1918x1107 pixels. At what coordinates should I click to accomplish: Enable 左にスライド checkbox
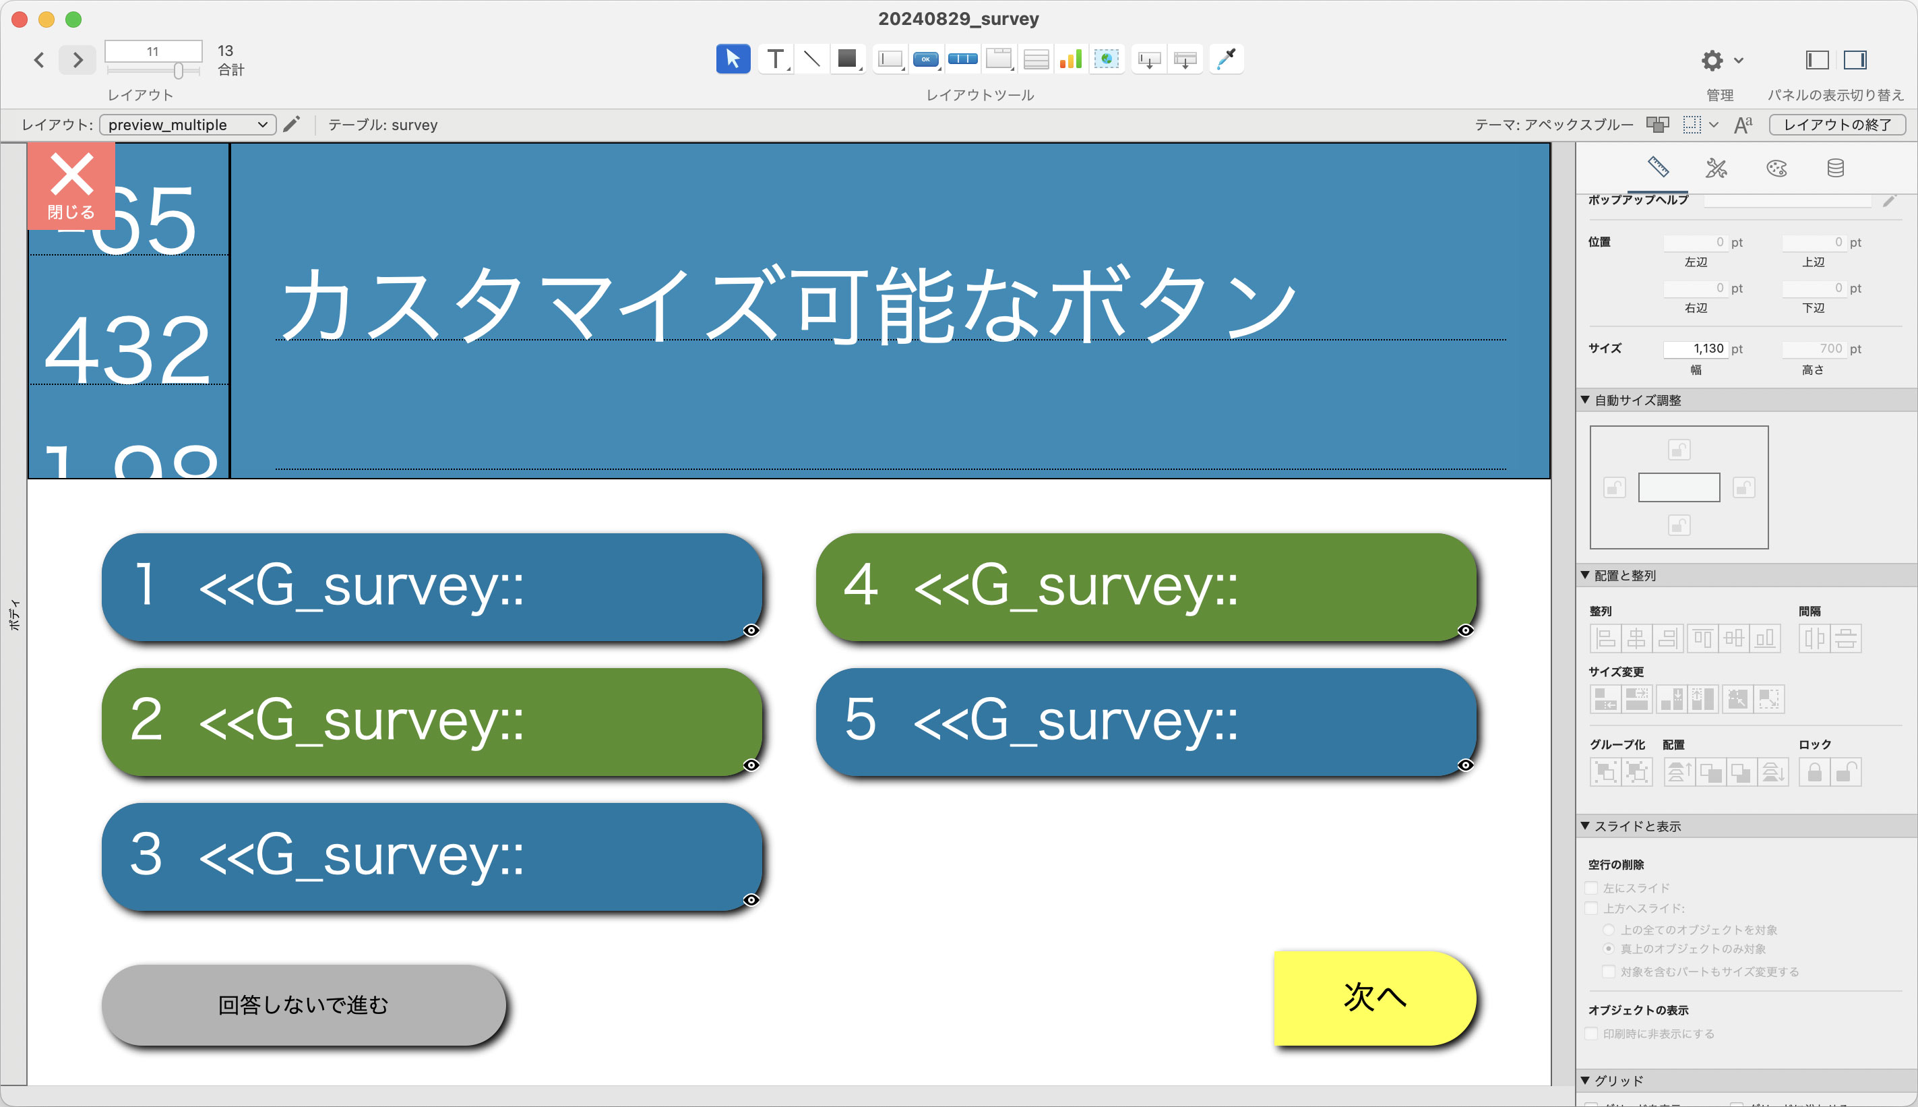(1592, 888)
